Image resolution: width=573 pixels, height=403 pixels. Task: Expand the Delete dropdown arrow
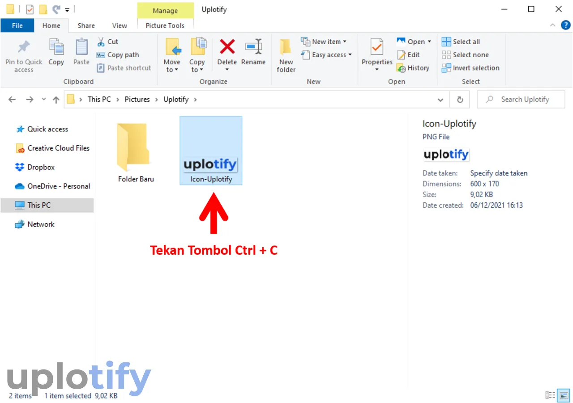[x=227, y=69]
